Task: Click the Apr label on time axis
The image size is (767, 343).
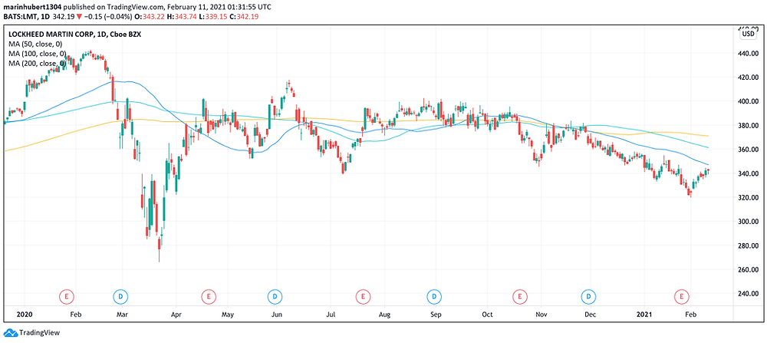Action: point(175,314)
